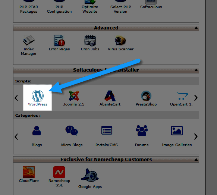
Task: Select the AbanteCart script icon
Action: coord(110,95)
